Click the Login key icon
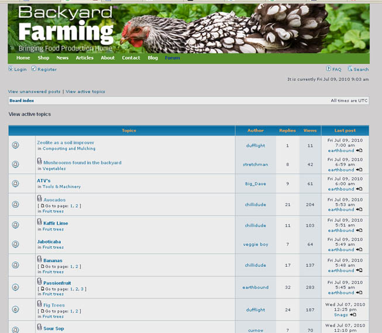This screenshot has width=382, height=333. coord(11,69)
